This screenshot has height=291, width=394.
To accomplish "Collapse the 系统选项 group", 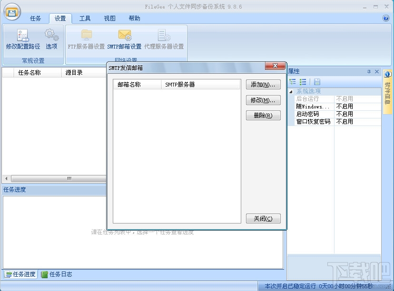I will click(291, 92).
